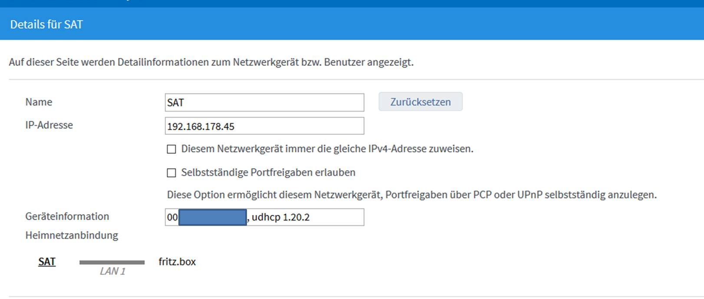Open the underlined SAT device link
Screen dimensions: 704x299
click(47, 262)
